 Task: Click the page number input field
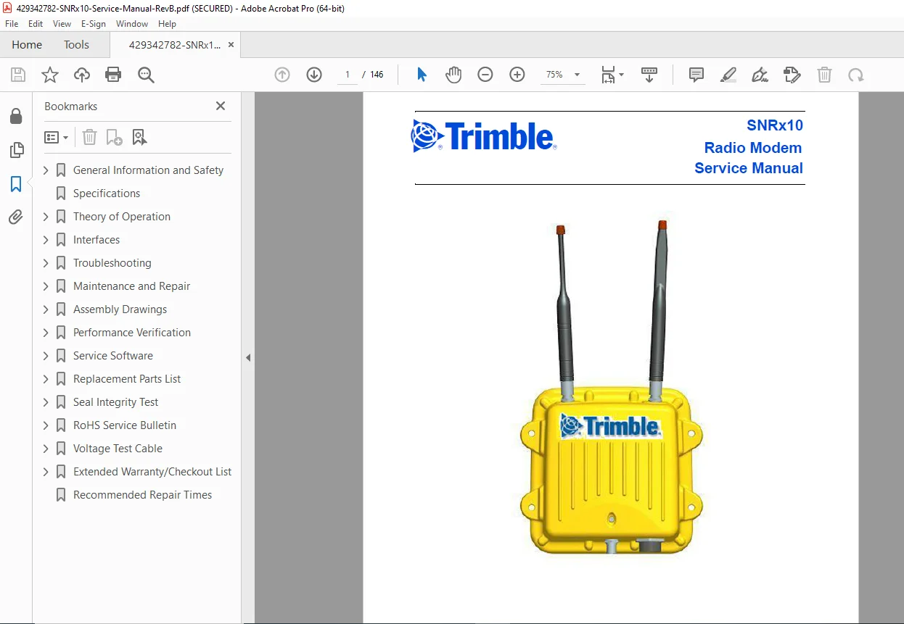348,75
